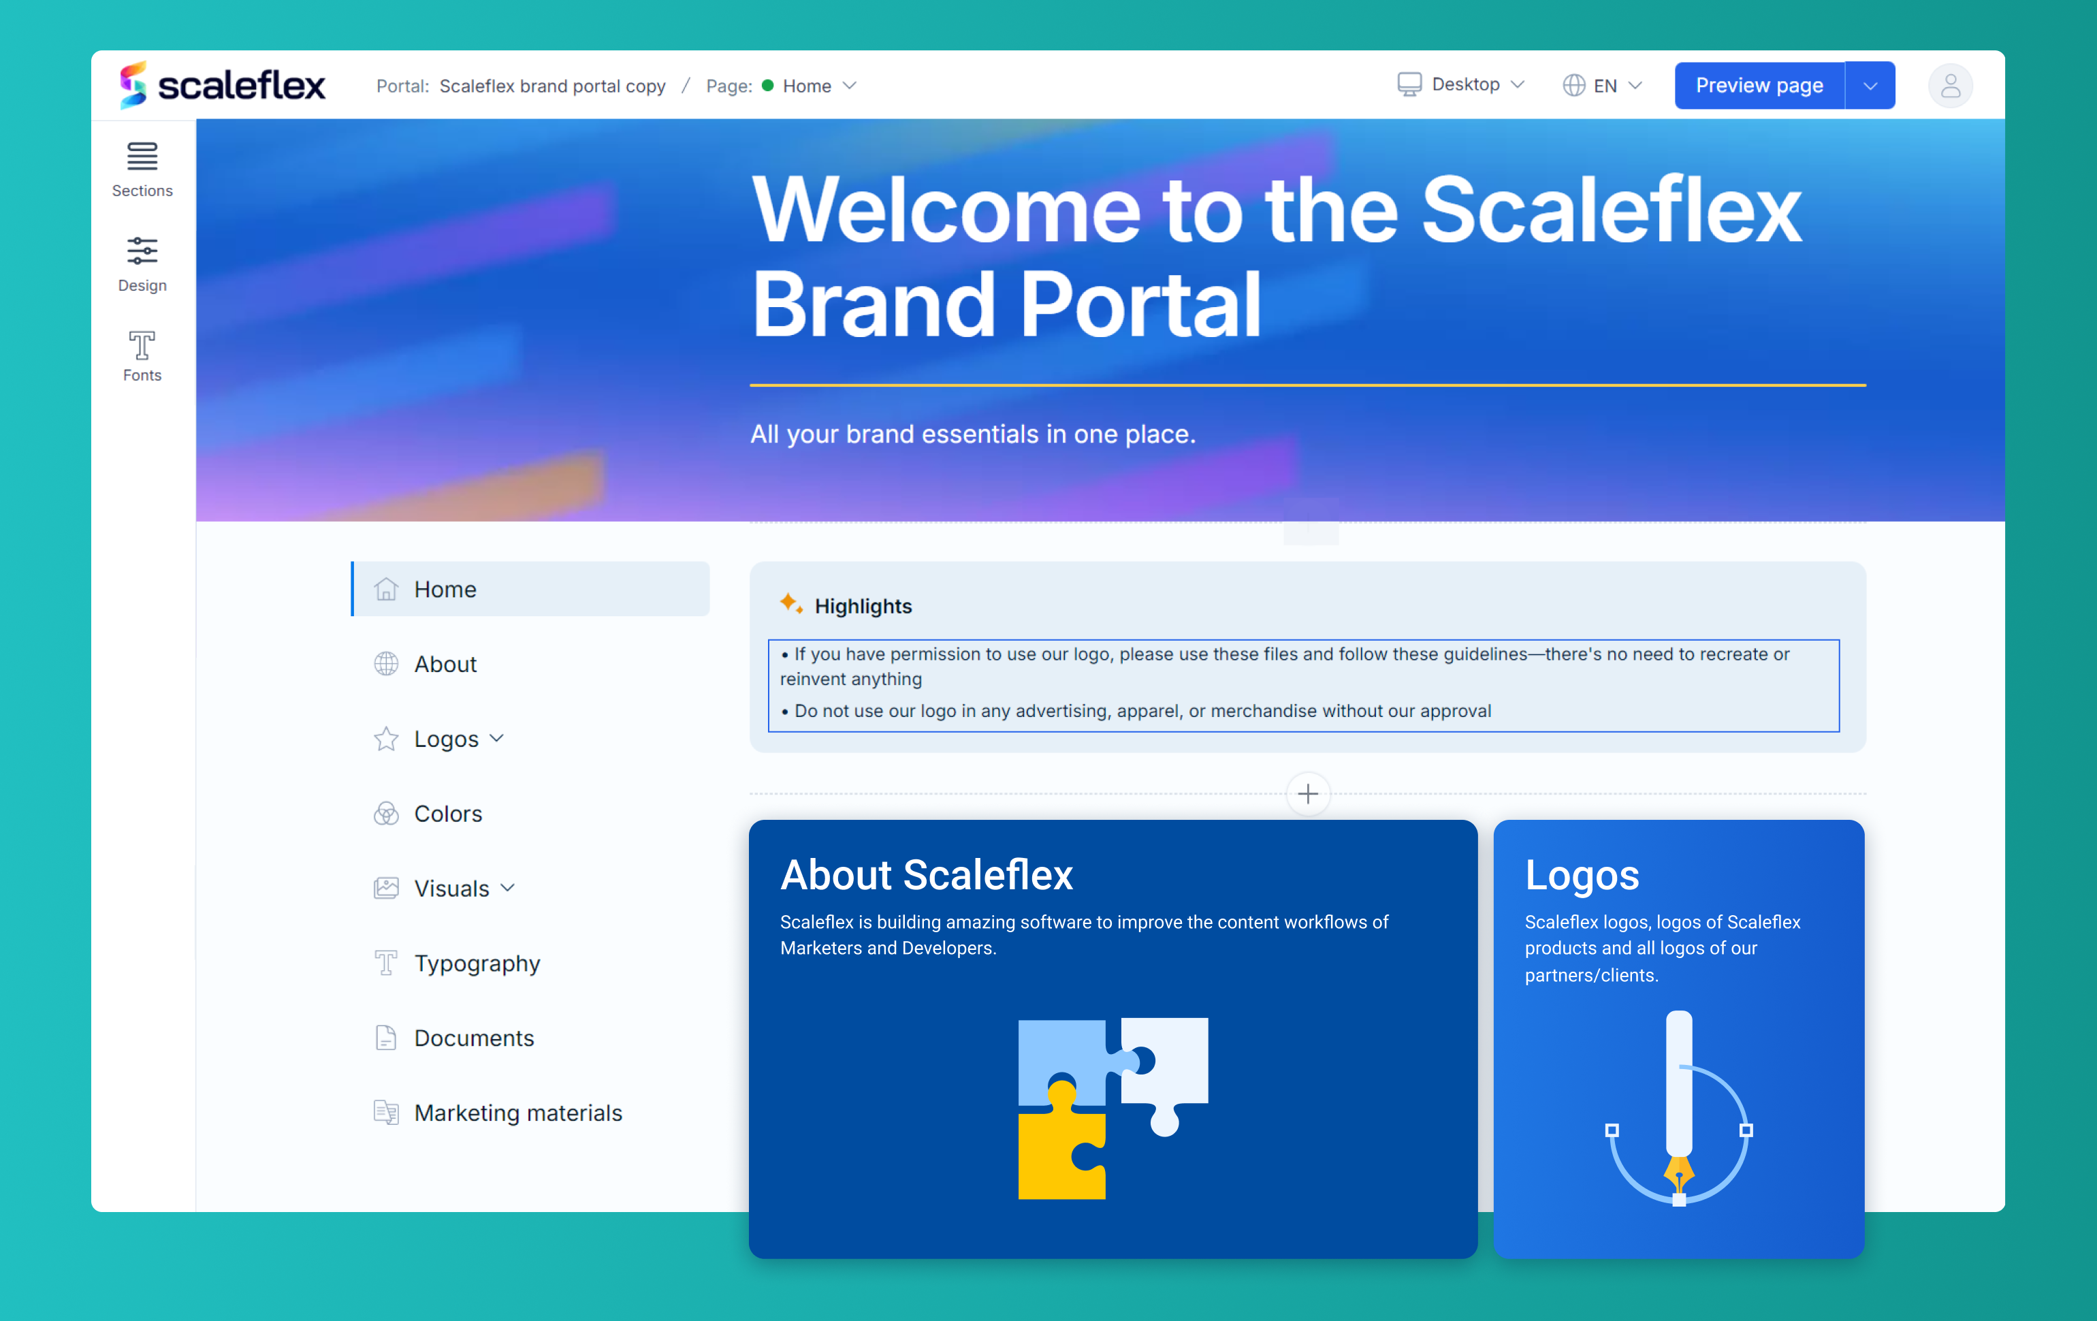Click the plus add-section button
Image resolution: width=2097 pixels, height=1321 pixels.
pyautogui.click(x=1307, y=793)
